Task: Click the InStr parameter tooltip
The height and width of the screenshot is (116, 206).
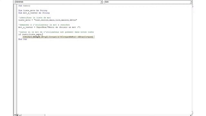Action: pos(58,37)
